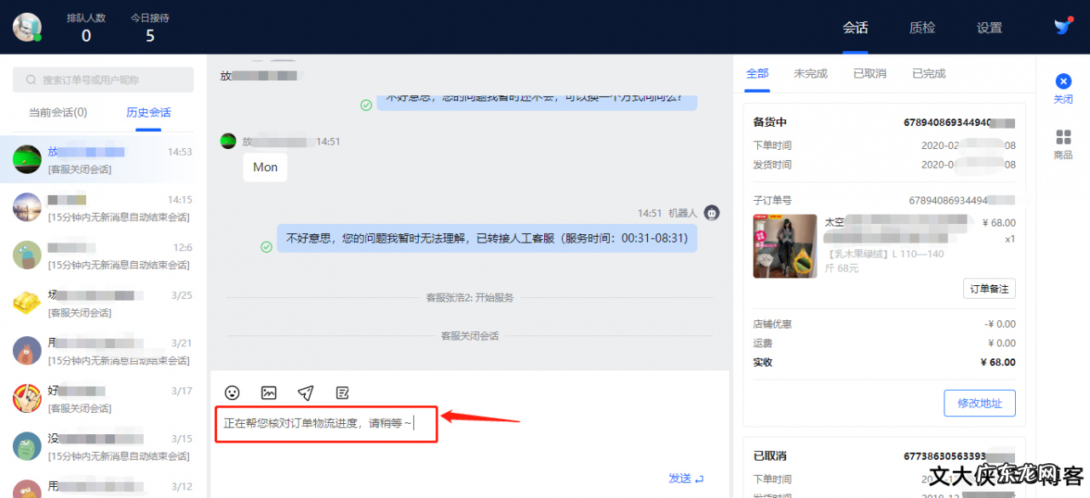This screenshot has height=498, width=1090.
Task: Select the paper plane transfer icon
Action: 306,392
